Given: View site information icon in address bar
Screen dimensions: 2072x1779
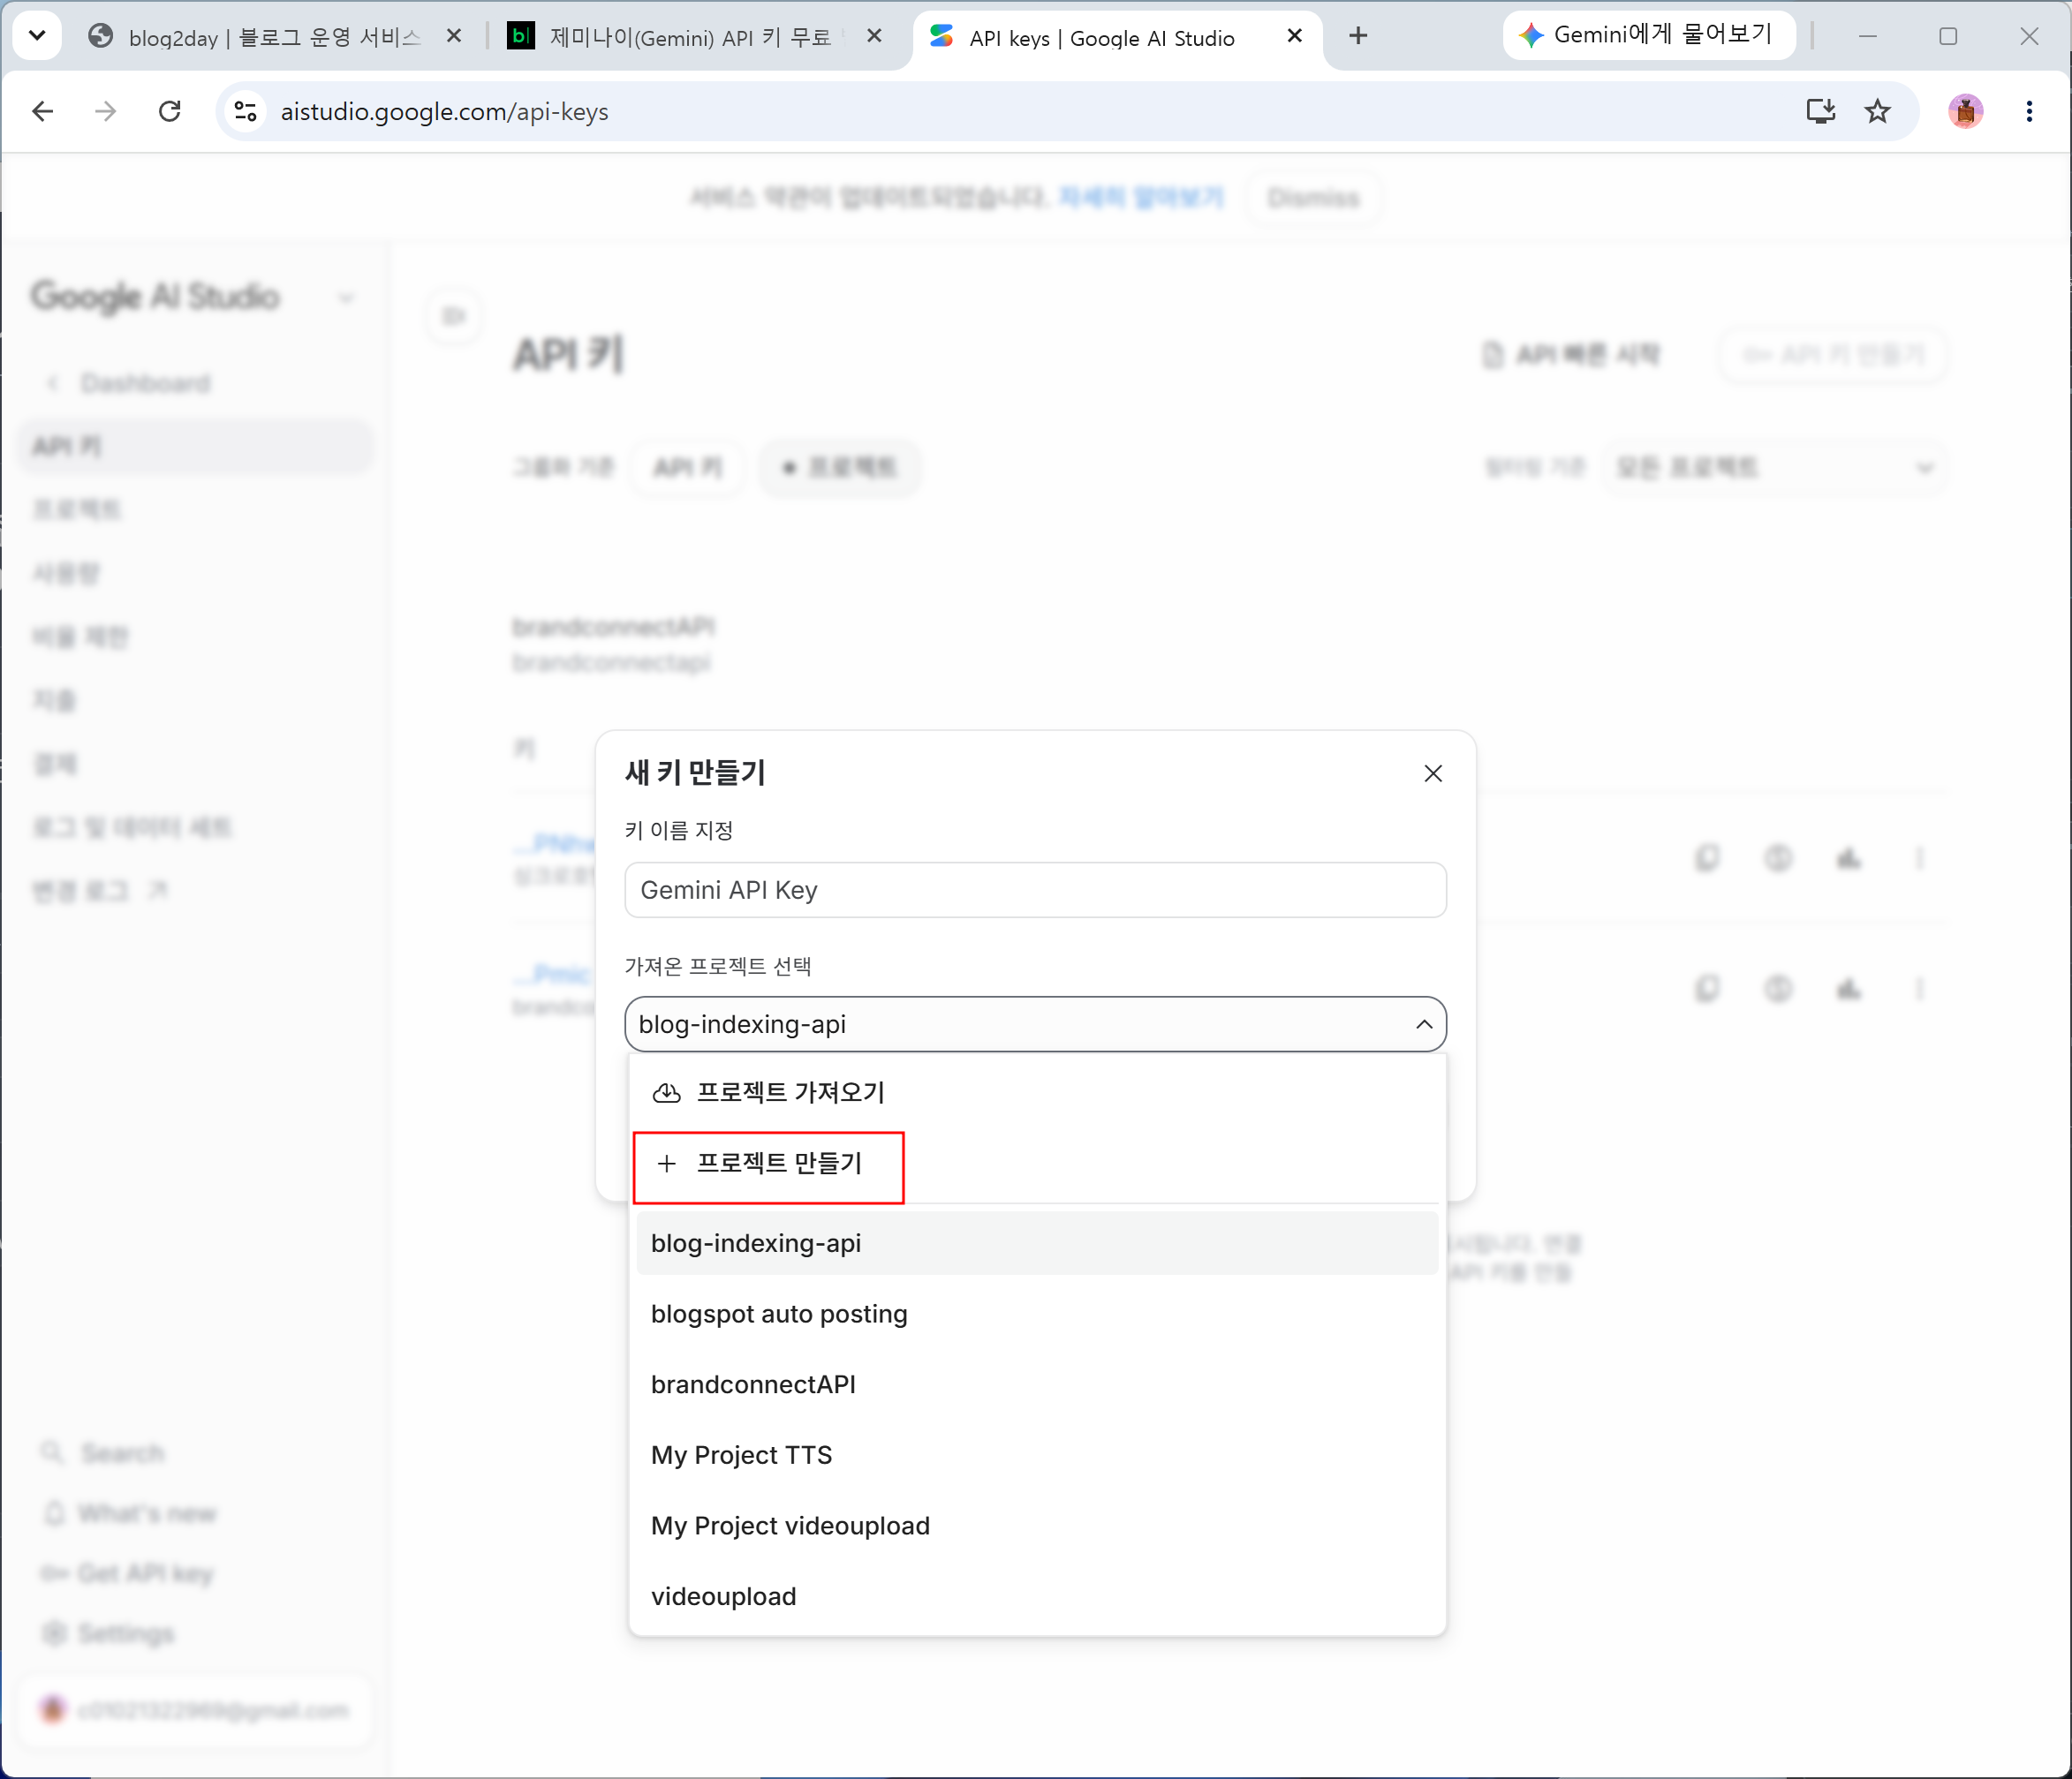Looking at the screenshot, I should [246, 111].
